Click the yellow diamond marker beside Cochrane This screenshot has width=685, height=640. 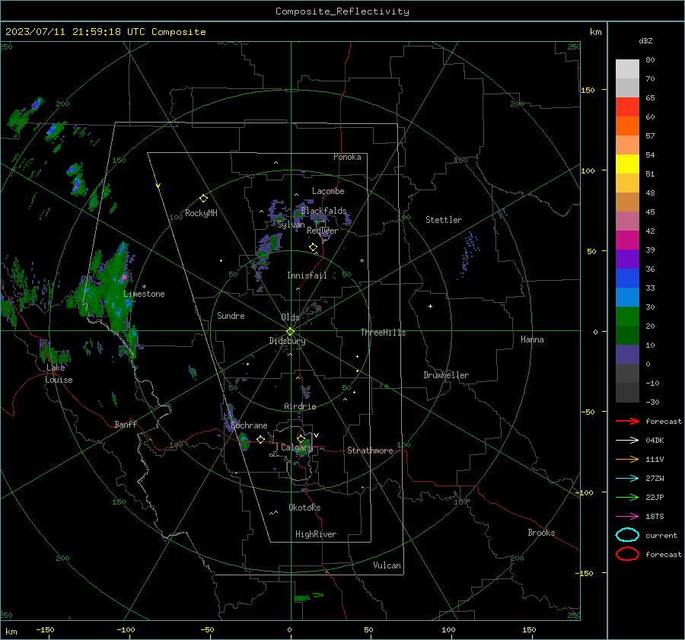(x=260, y=439)
